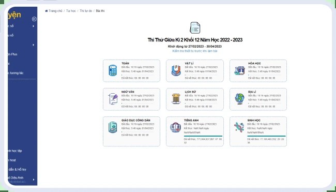
Task: Click the calculator icon of the Toán card
Action: pos(113,70)
